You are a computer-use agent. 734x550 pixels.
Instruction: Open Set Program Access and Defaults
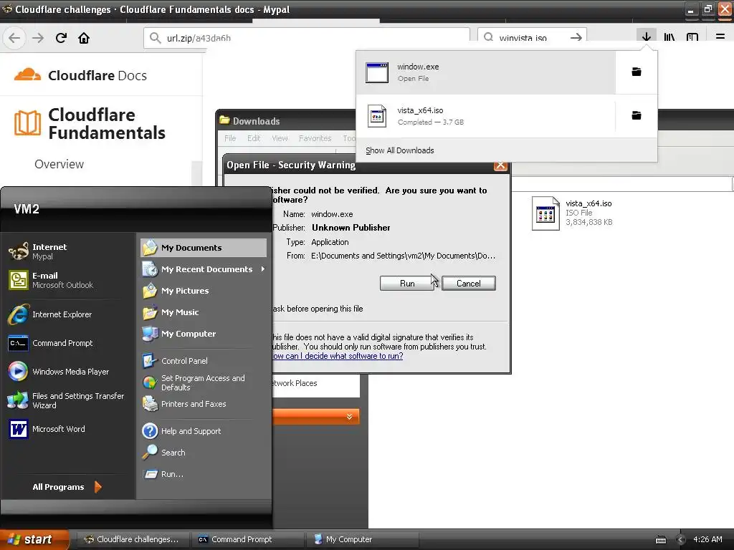pyautogui.click(x=204, y=382)
